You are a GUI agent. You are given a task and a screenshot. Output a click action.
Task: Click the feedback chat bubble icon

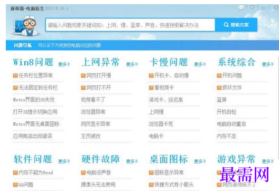click(241, 8)
